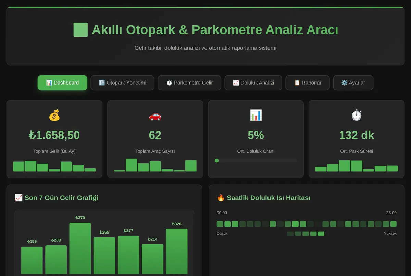Image resolution: width=411 pixels, height=276 pixels.
Task: Click the Toplam Araç Sayısı label
Action: pos(155,151)
